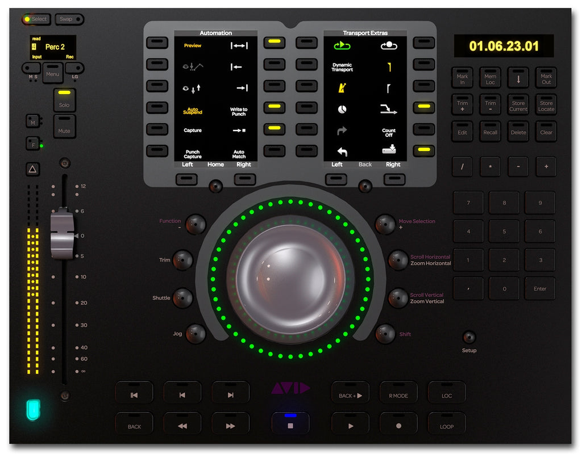Click the numeric keypad 0 key

(504, 288)
